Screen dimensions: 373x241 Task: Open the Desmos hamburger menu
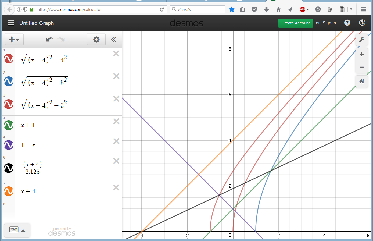[11, 23]
